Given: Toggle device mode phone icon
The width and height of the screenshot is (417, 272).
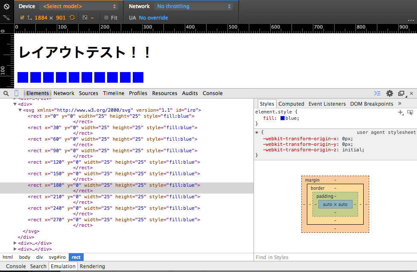Looking at the screenshot, I should coord(17,93).
